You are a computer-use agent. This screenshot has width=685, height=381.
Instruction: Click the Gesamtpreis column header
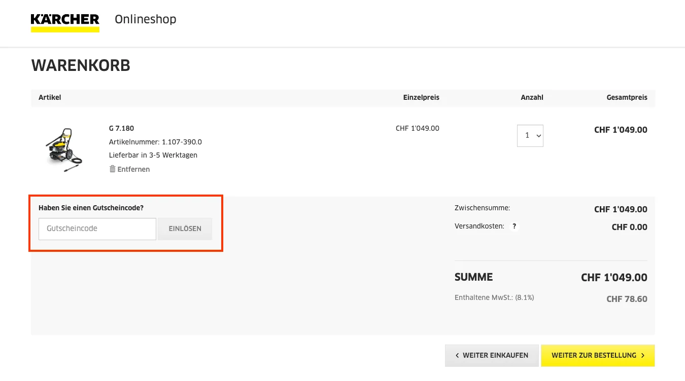tap(627, 97)
